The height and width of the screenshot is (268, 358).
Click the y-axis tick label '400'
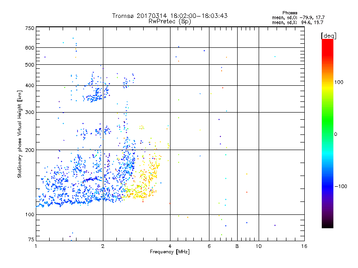(x=30, y=85)
